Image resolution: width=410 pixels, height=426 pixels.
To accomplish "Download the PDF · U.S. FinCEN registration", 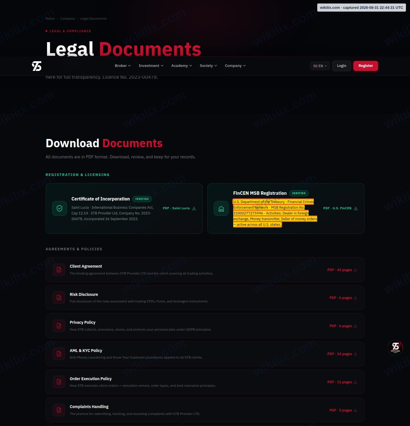I will coord(341,208).
